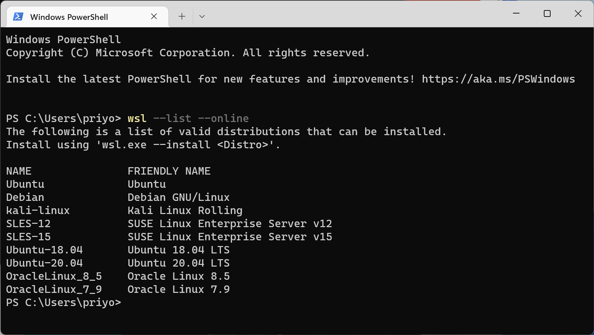
Task: Expand the new tab profile dropdown chevron
Action: (x=202, y=17)
